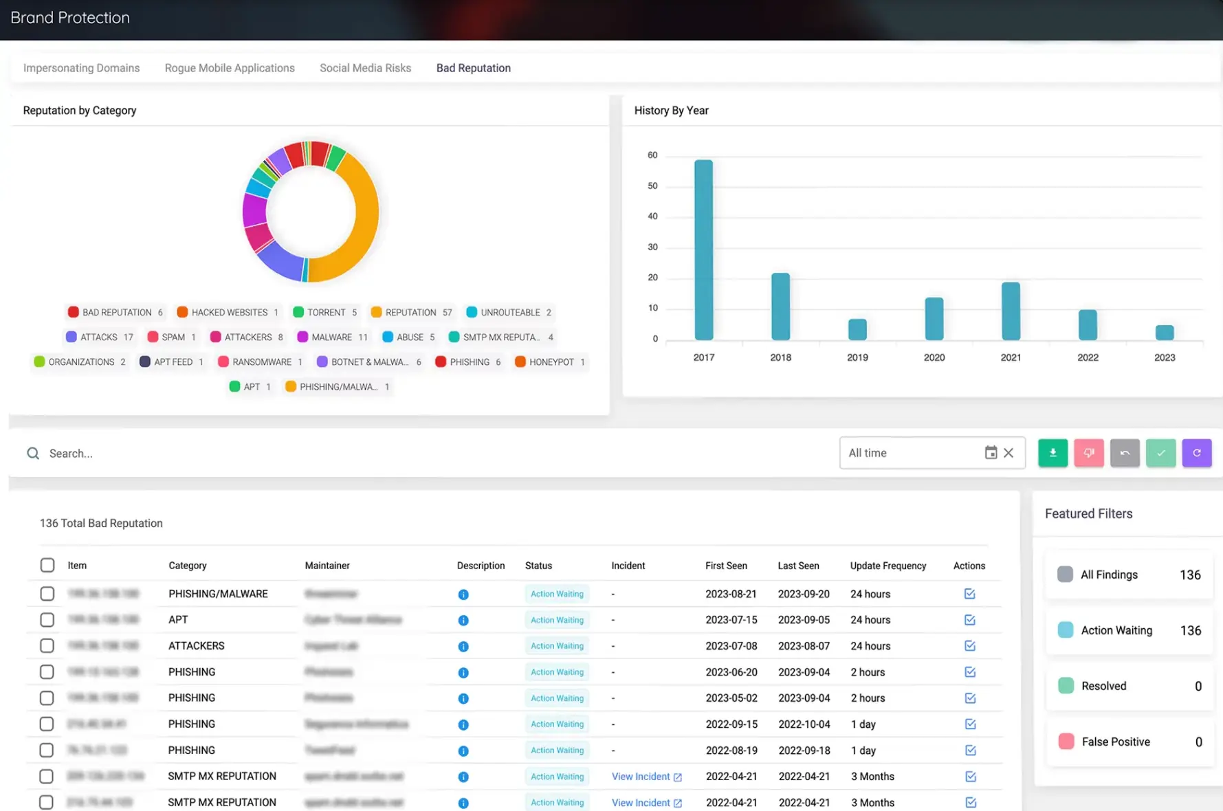Click the HONEYPOT legend entry
The height and width of the screenshot is (811, 1223).
[x=550, y=362]
